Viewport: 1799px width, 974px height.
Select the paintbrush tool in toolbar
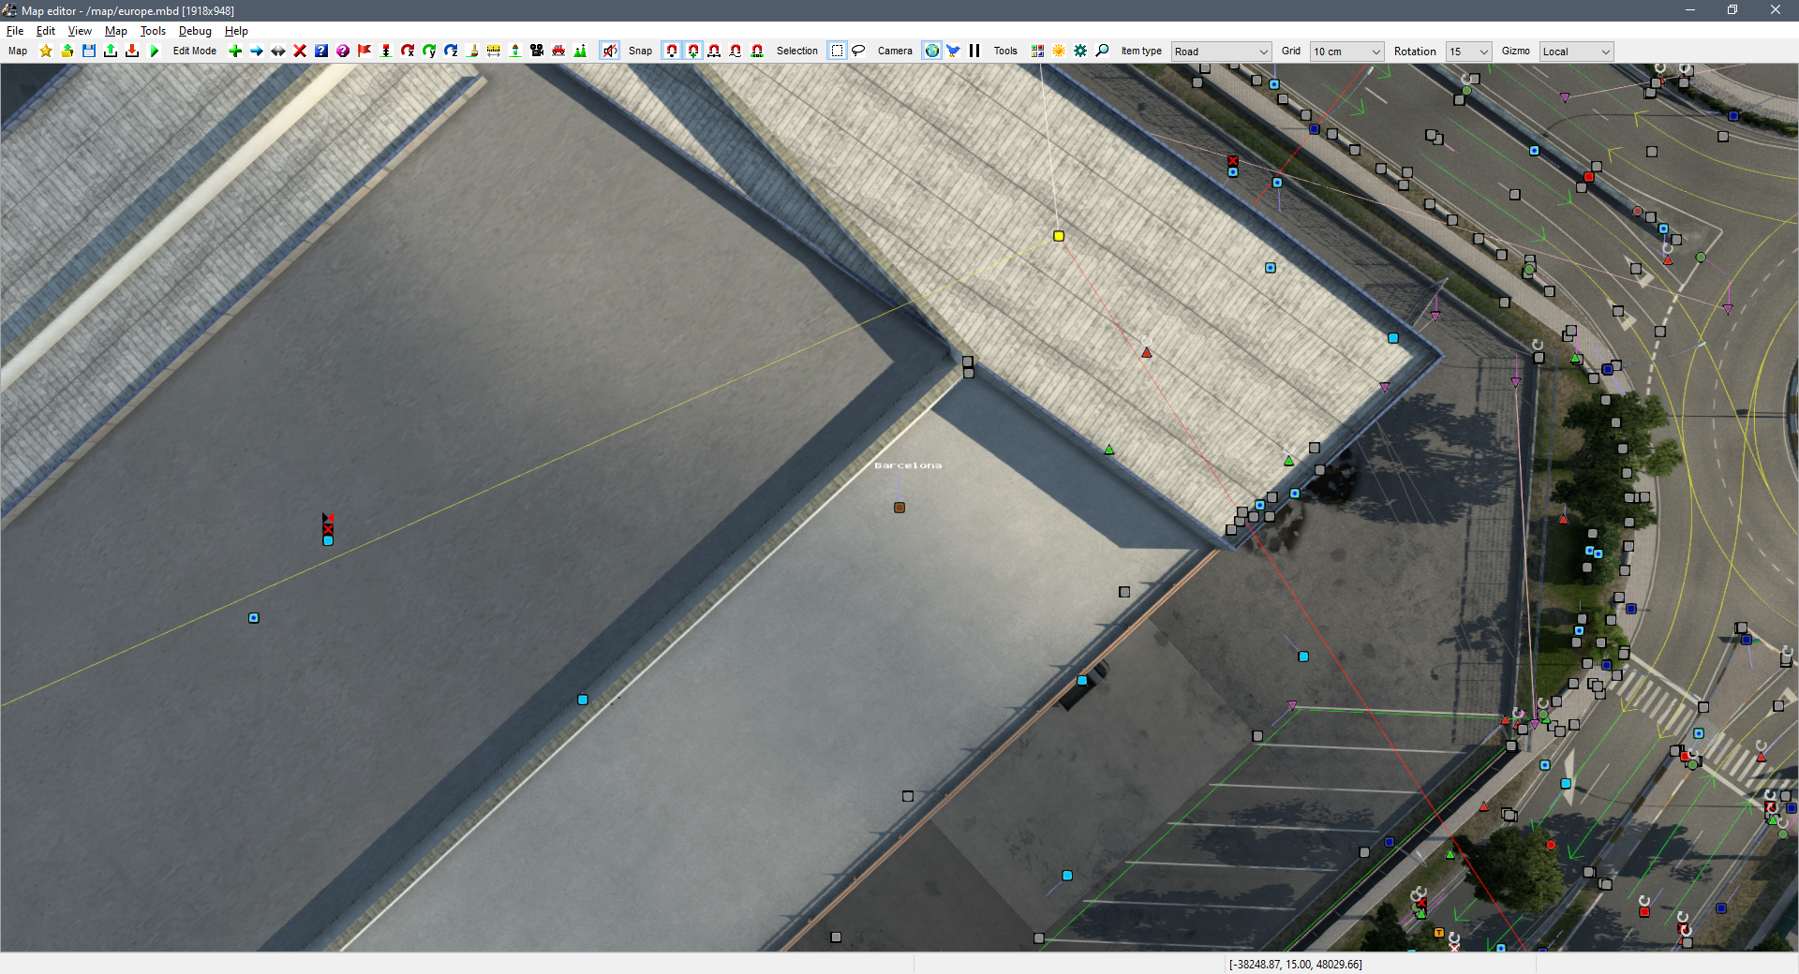(x=472, y=51)
